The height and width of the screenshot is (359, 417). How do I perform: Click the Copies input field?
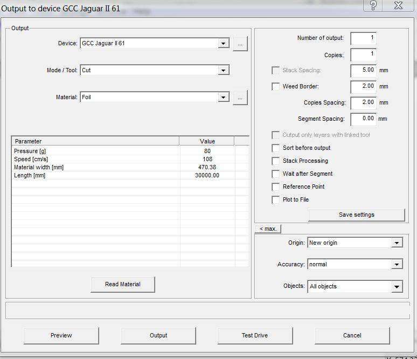[363, 55]
